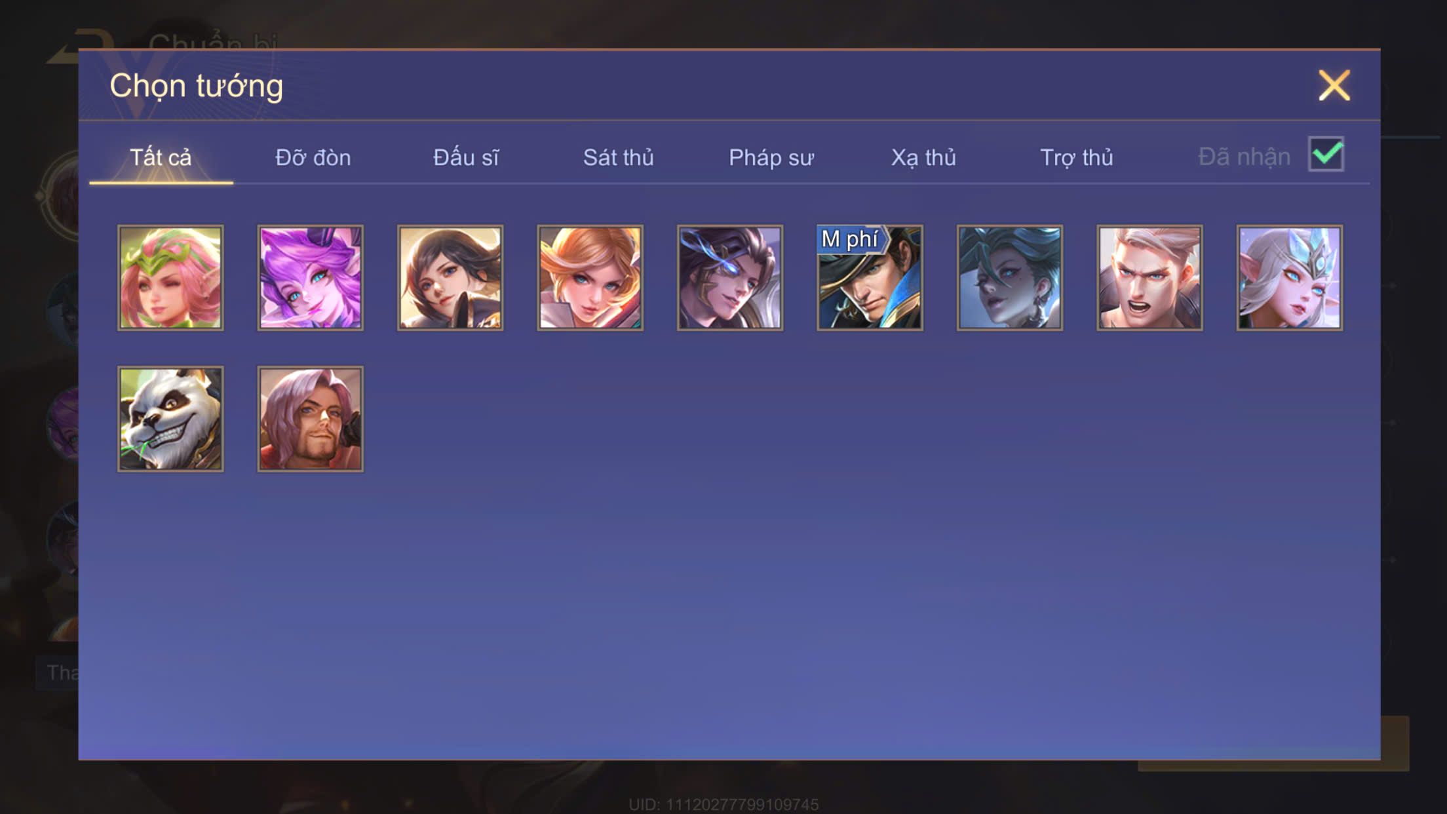Filter heroes by Sát thủ
Image resolution: width=1447 pixels, height=814 pixels.
[618, 157]
